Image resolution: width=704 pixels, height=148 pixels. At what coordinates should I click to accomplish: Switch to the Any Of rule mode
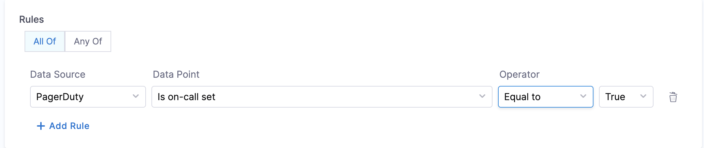tap(88, 41)
